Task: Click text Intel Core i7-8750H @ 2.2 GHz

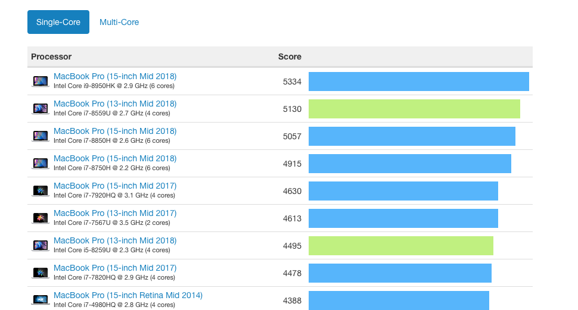Action: [98, 168]
